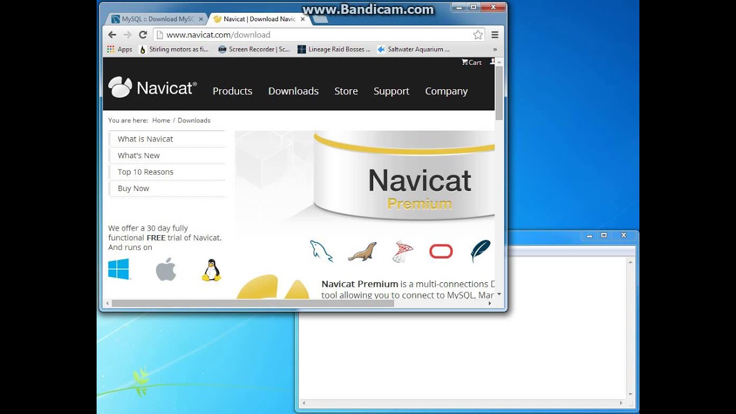The image size is (736, 414).
Task: Open the Lineage Raid Bosses bookmark
Action: pyautogui.click(x=334, y=49)
